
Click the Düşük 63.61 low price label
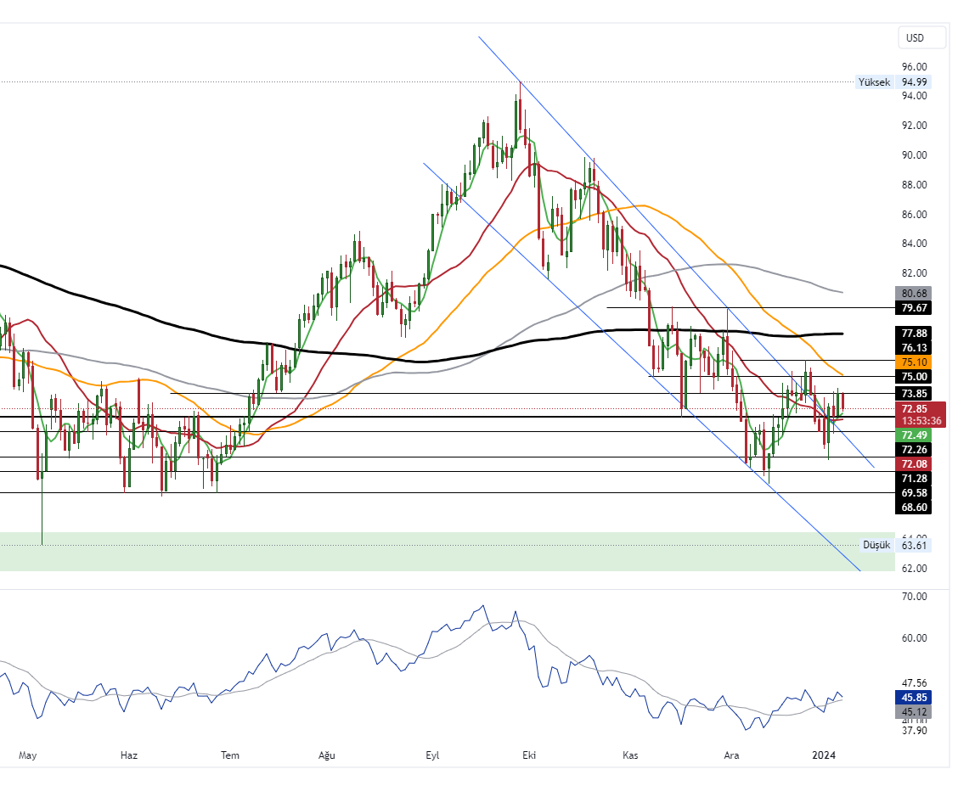click(x=896, y=545)
